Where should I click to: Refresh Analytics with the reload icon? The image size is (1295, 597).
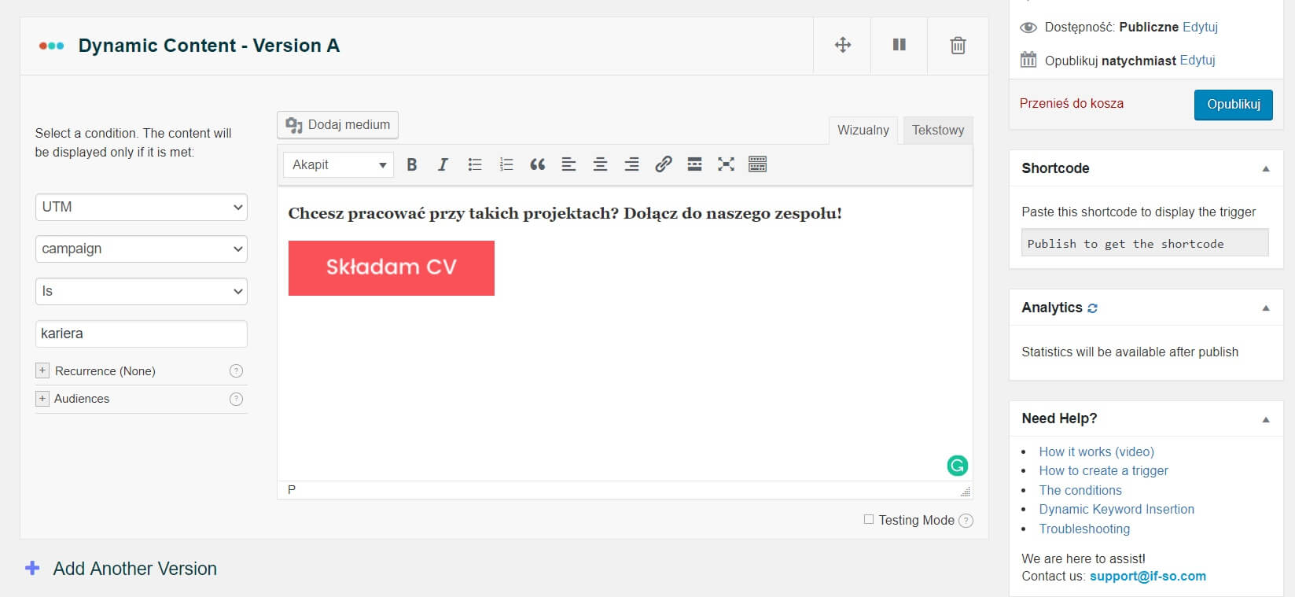coord(1092,308)
